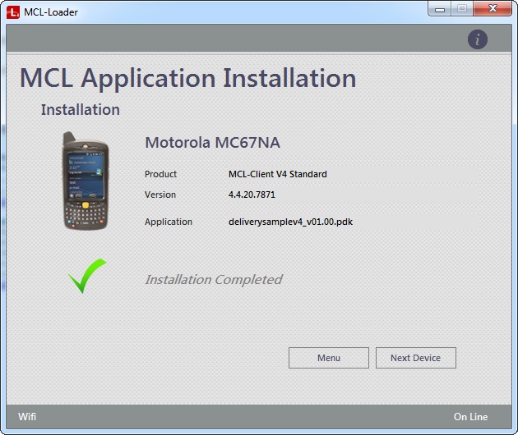Select the Installation Completed message
Viewport: 518px width, 435px height.
(213, 280)
